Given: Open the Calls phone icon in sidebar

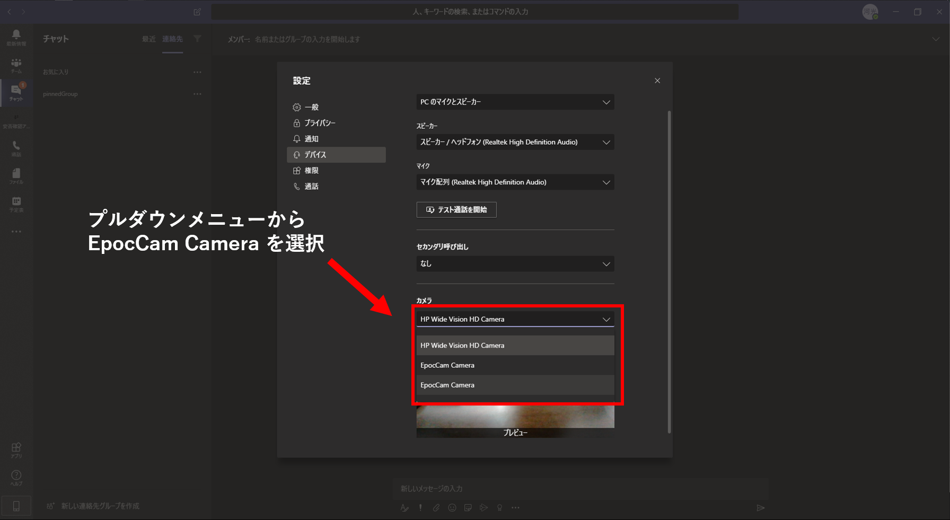Looking at the screenshot, I should click(16, 148).
